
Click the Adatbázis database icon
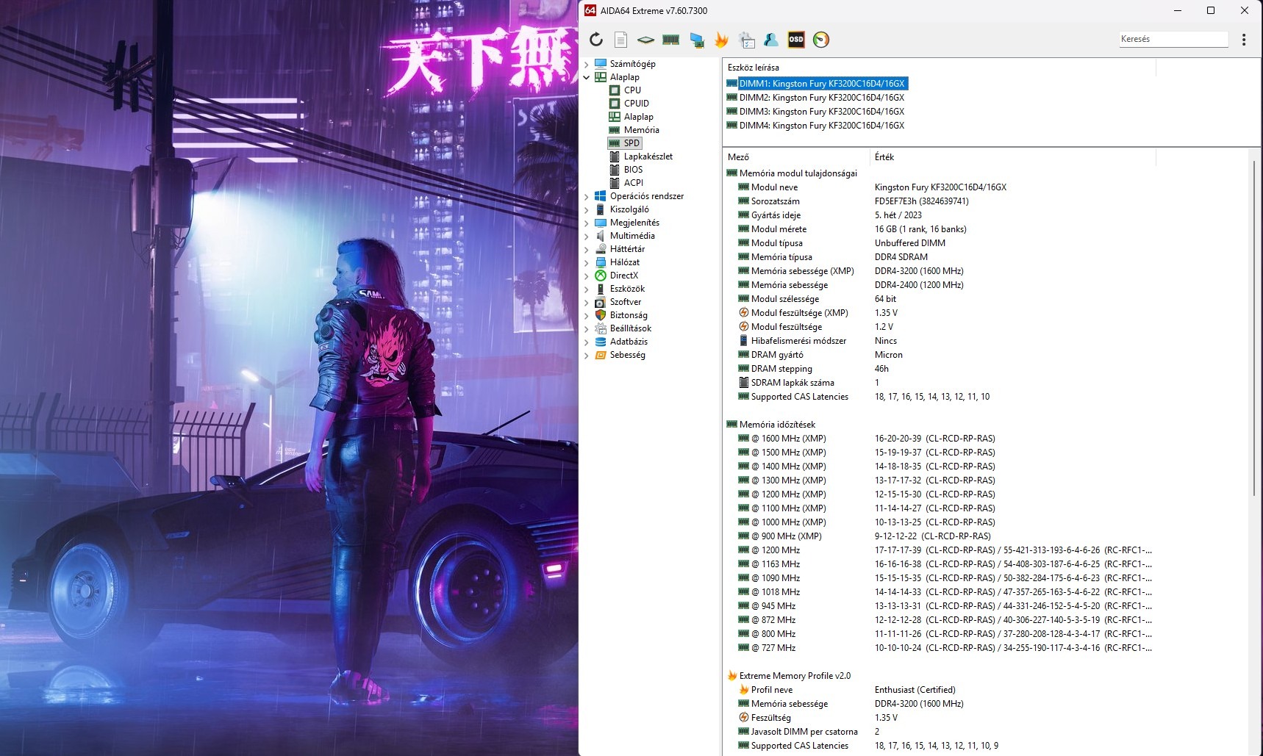tap(600, 342)
